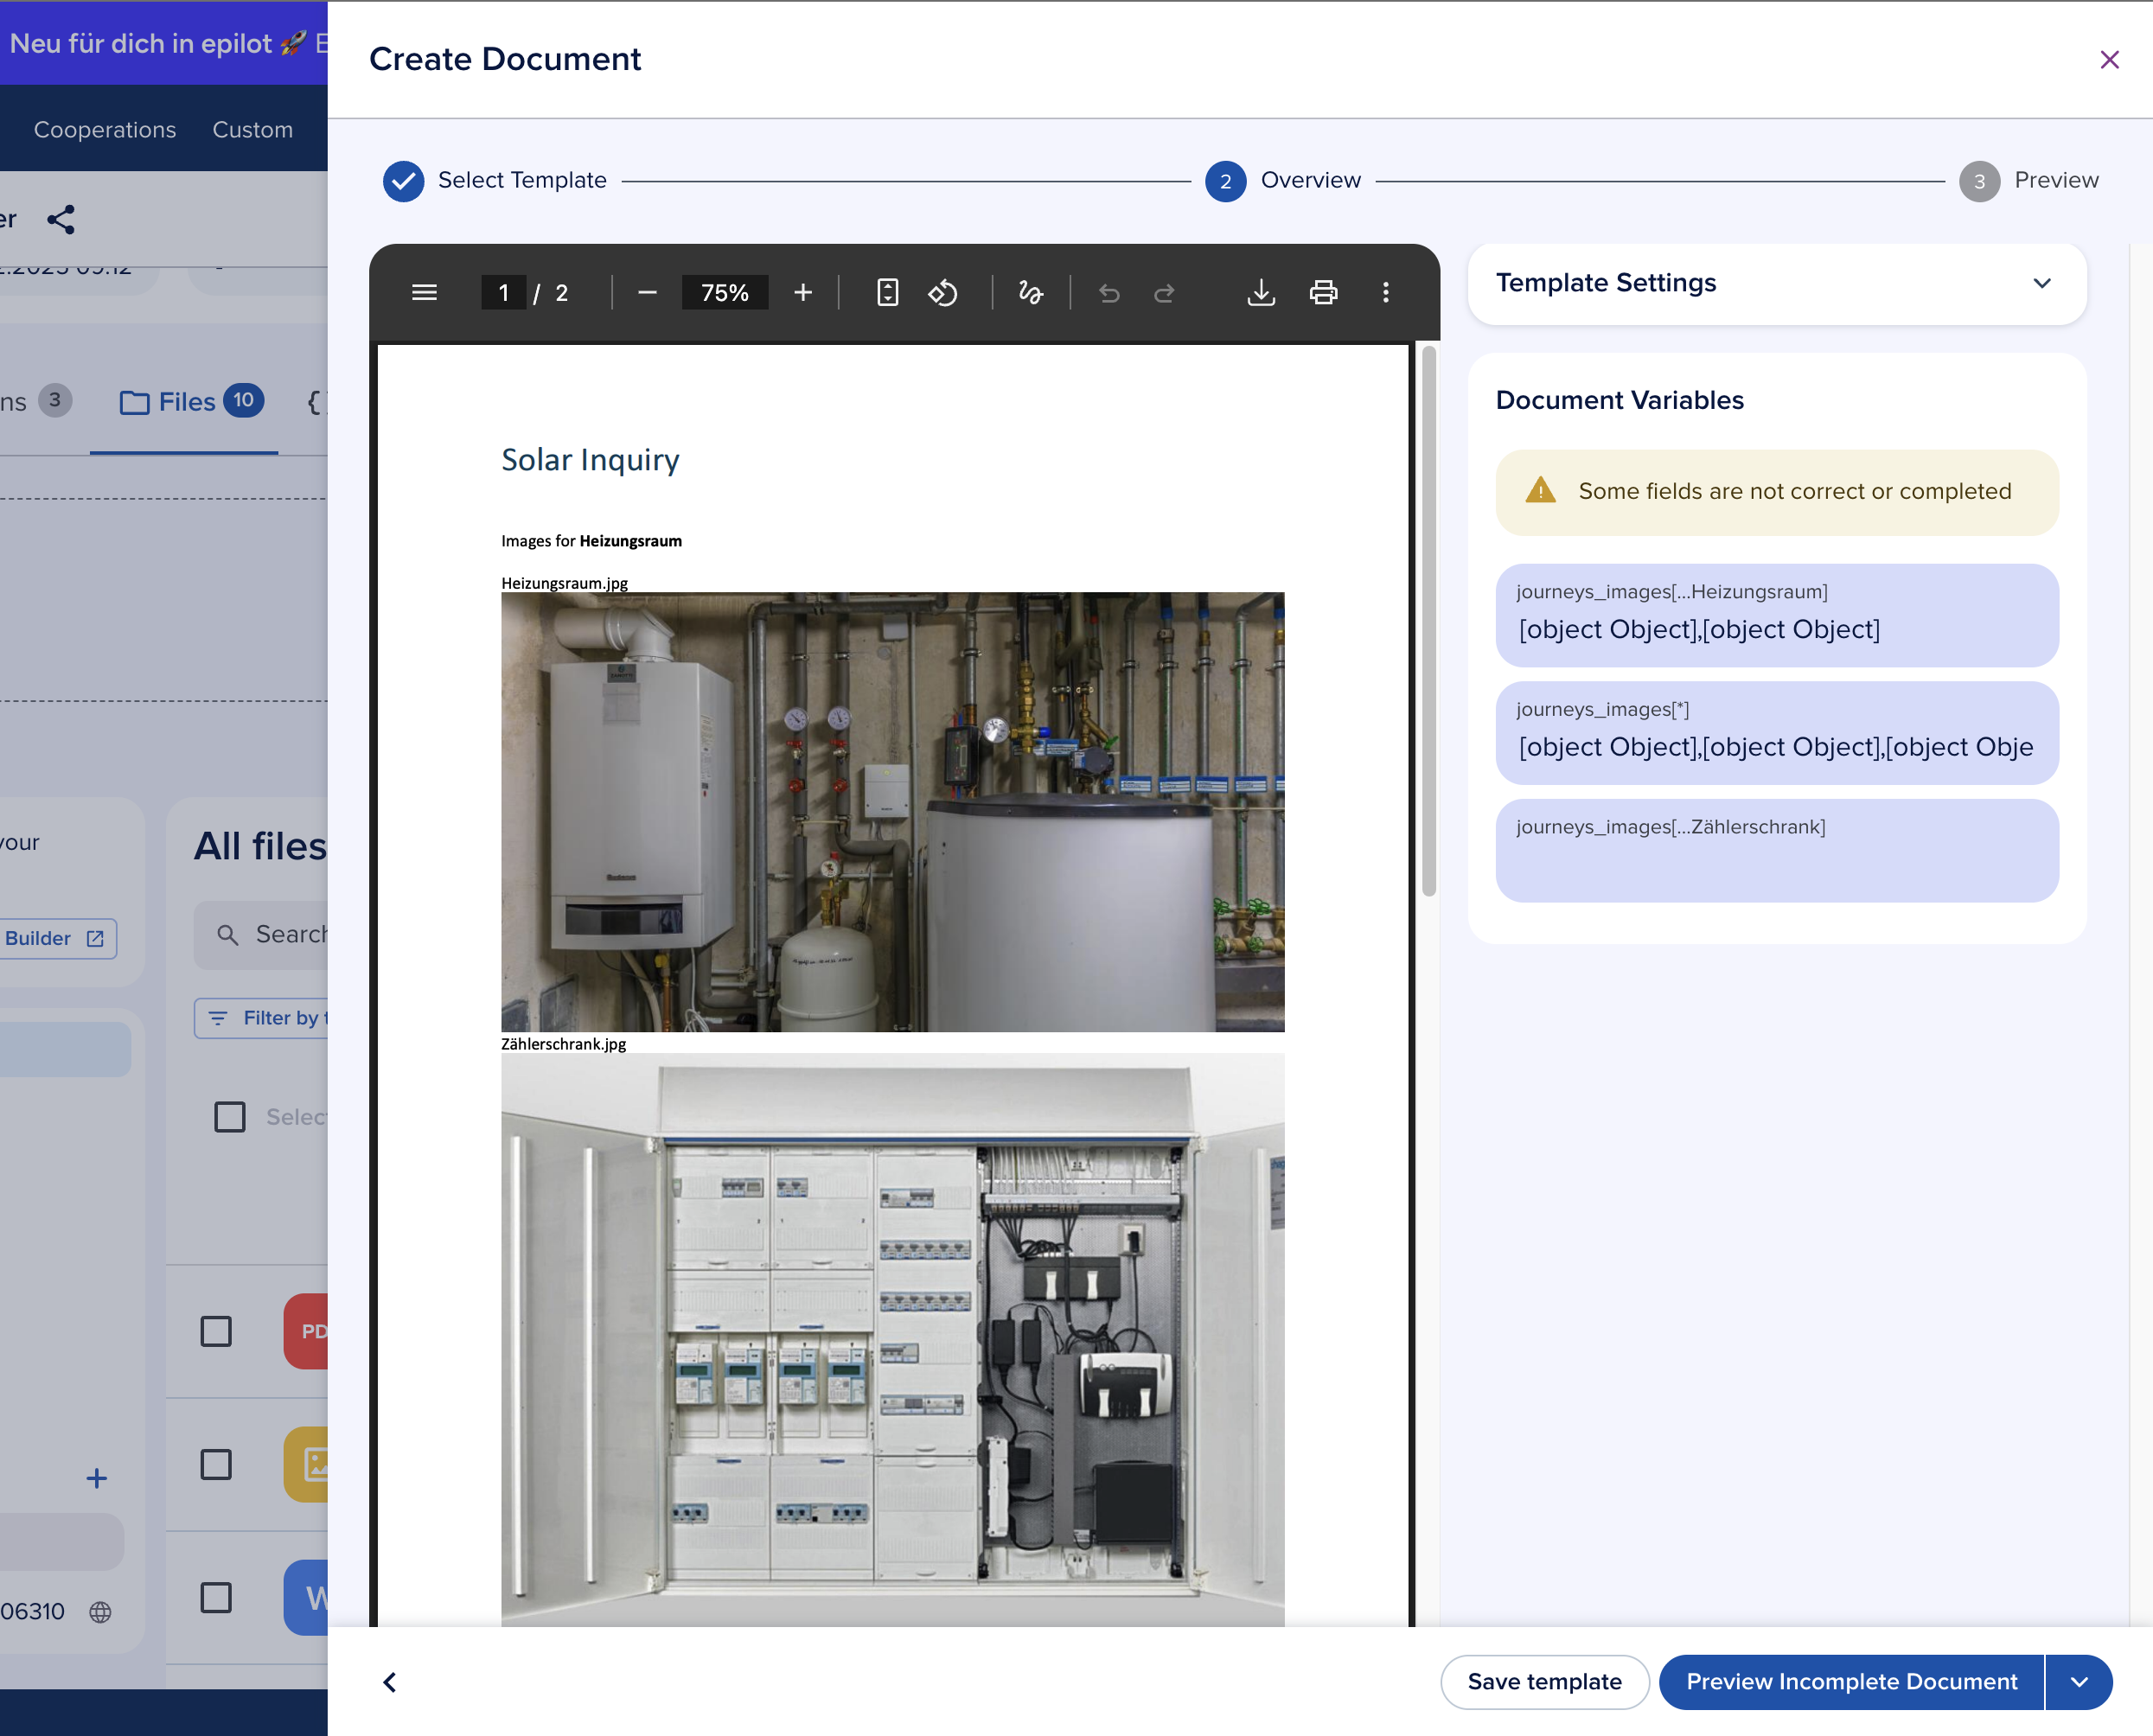
Task: Open dropdown arrow next to Preview Incomplete Document
Action: pos(2079,1682)
